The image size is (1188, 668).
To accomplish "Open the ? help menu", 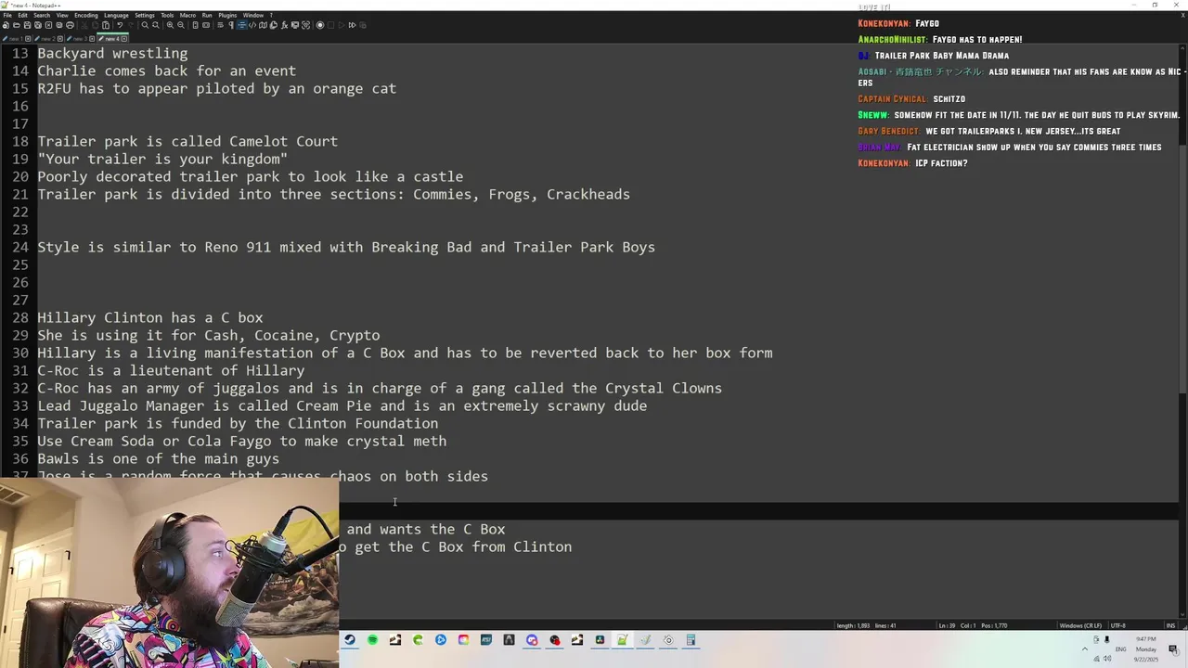I will [x=271, y=15].
